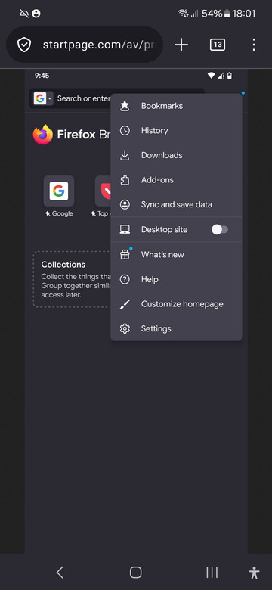Tap the Collections card
Viewport: 272px width, 590px height.
coord(72,279)
